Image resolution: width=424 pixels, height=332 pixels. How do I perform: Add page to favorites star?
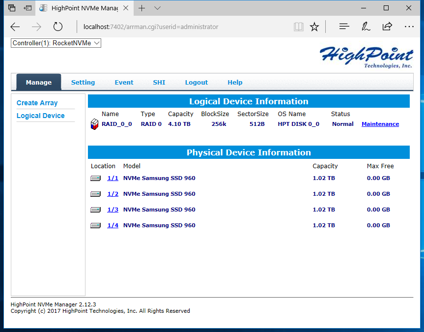pos(314,27)
